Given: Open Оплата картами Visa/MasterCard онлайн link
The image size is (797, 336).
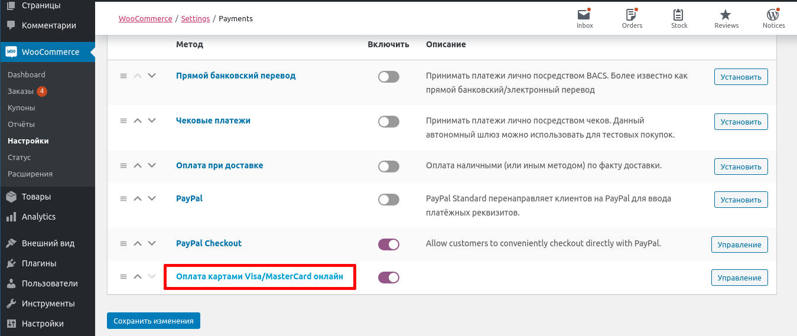Looking at the screenshot, I should [x=259, y=276].
